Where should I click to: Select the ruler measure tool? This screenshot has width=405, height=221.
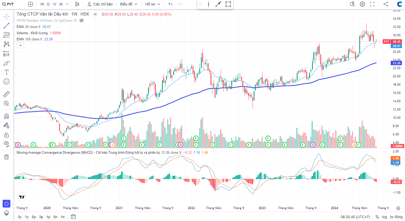click(x=6, y=94)
